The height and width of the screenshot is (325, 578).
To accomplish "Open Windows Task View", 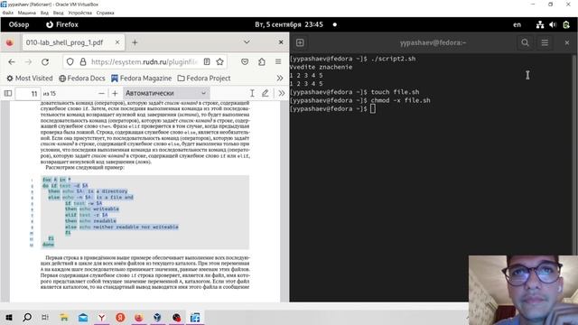I will coord(45,317).
